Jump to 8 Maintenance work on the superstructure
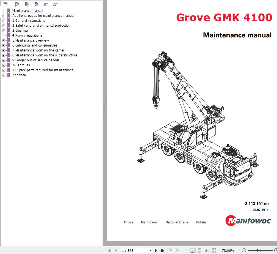Image resolution: width=277 pixels, height=254 pixels. [45, 55]
